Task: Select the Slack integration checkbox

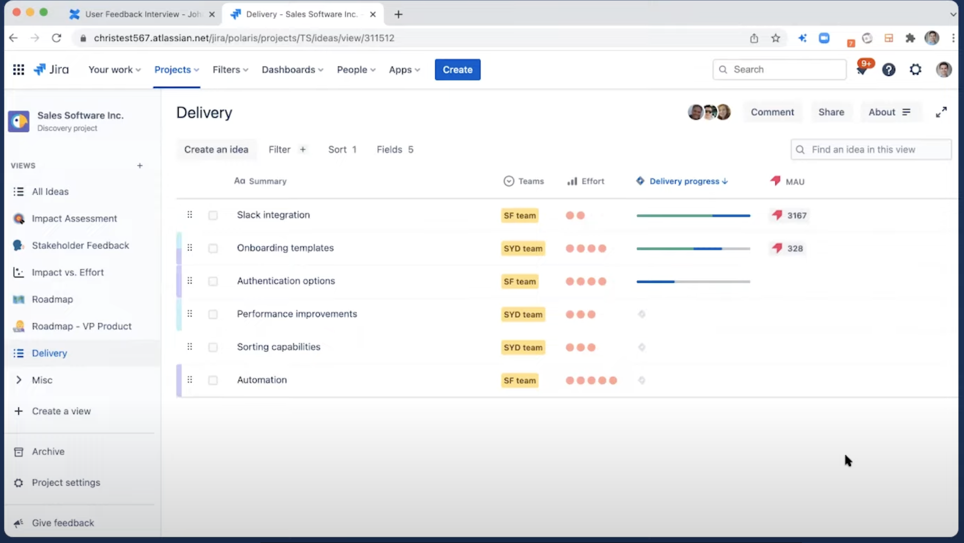Action: point(213,215)
